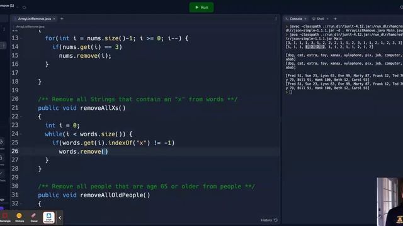This screenshot has width=403, height=226.
Task: Select the Rectangle annotation tool
Action: [x=5, y=218]
